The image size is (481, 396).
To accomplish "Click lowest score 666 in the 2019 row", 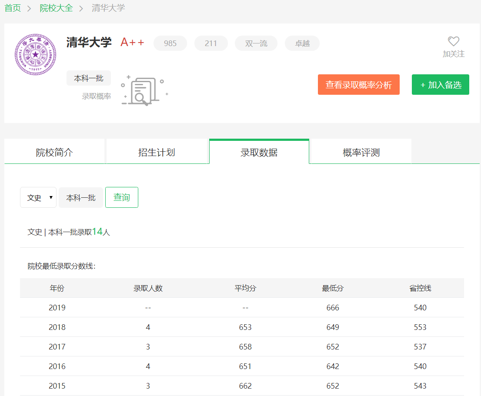I will point(333,307).
